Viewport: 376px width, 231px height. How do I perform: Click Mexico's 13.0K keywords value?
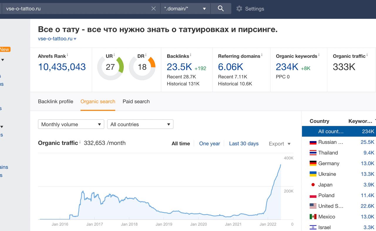(x=367, y=217)
